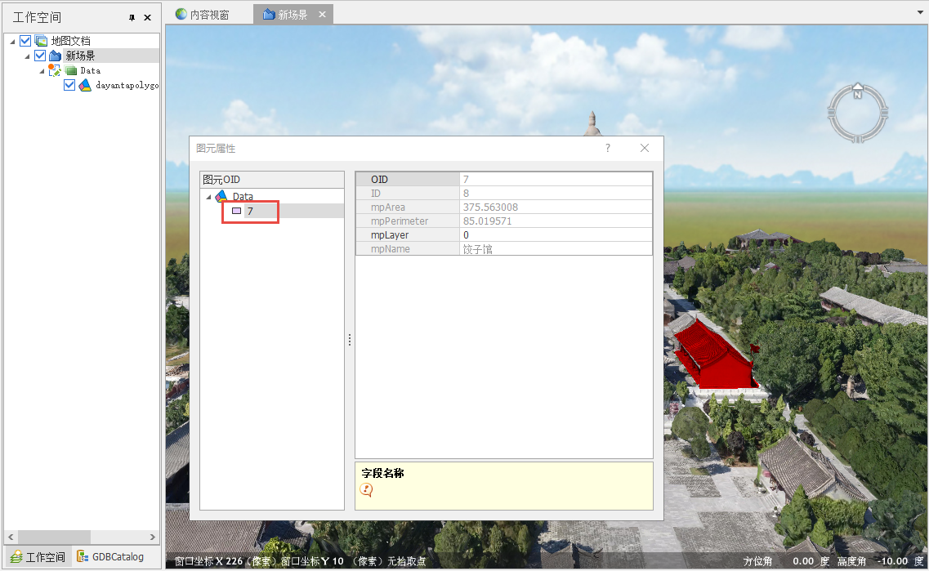
Task: Uncheck the 地图文档 checkbox
Action: [x=25, y=41]
